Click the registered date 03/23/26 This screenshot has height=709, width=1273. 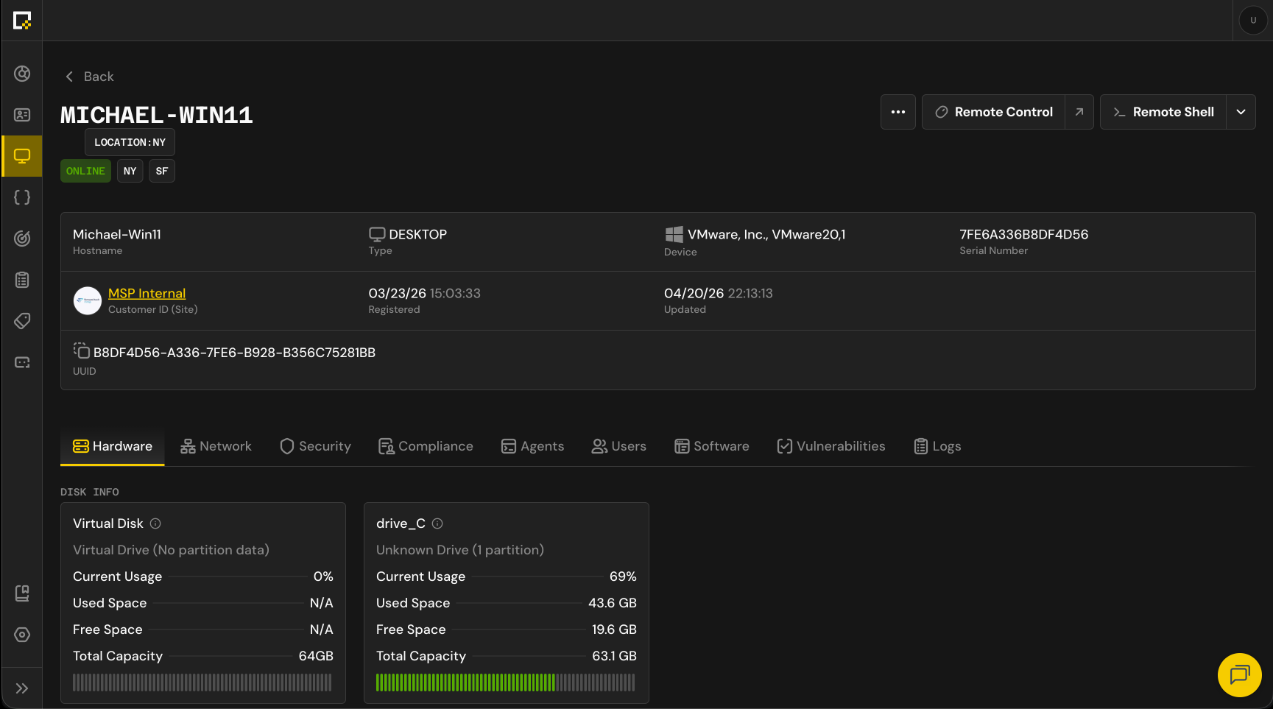pos(398,293)
